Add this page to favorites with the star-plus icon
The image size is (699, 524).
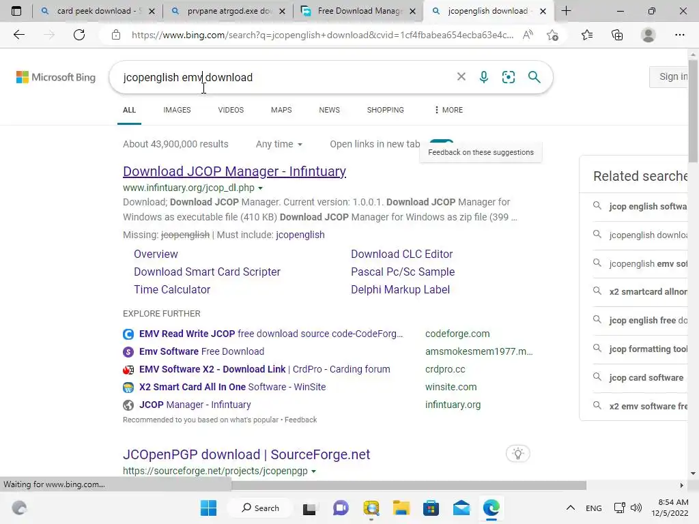[x=552, y=35]
